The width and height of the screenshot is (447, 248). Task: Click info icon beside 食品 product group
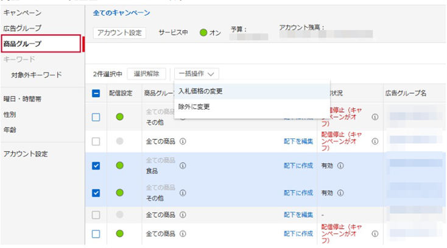183,165
